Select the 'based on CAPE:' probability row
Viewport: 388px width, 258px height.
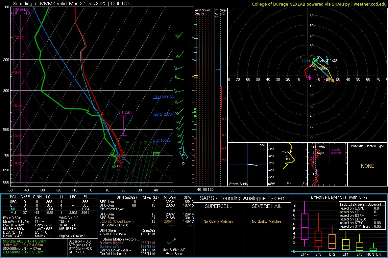[x=360, y=208]
